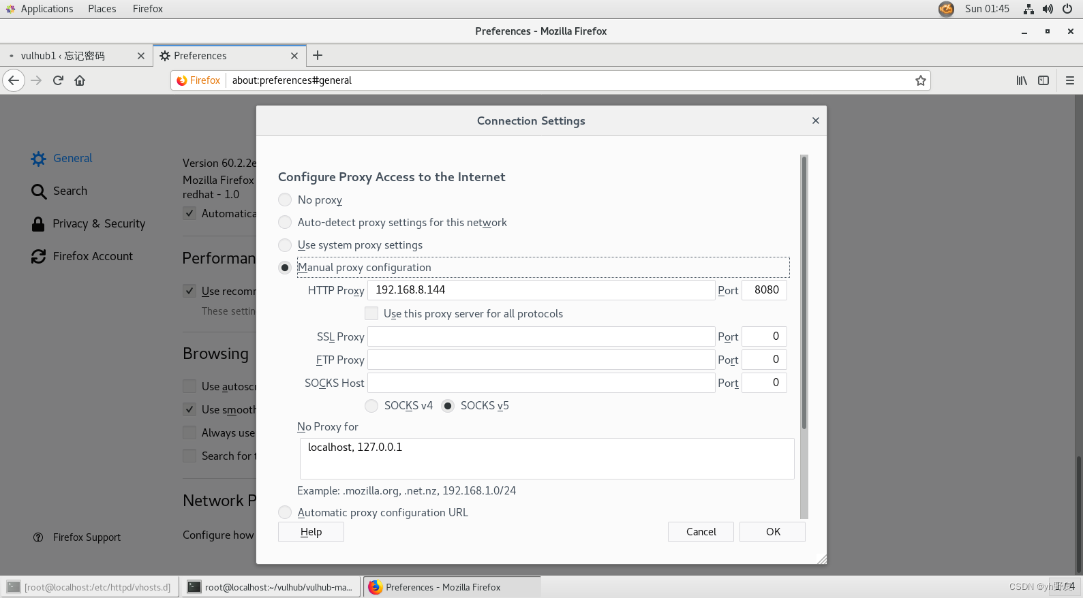Go to the Firefox home page
This screenshot has height=598, width=1083.
[80, 80]
